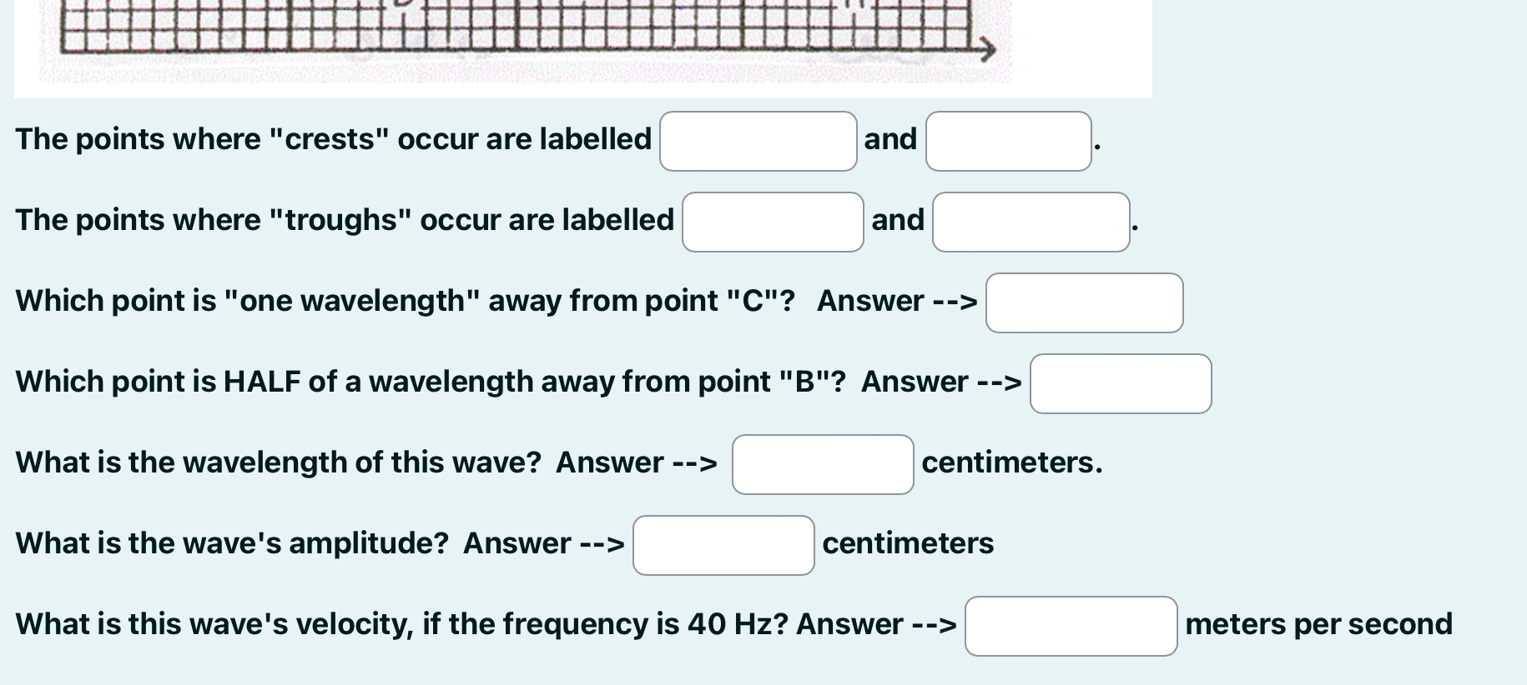Click the velocity meters per second answer box

click(1071, 625)
